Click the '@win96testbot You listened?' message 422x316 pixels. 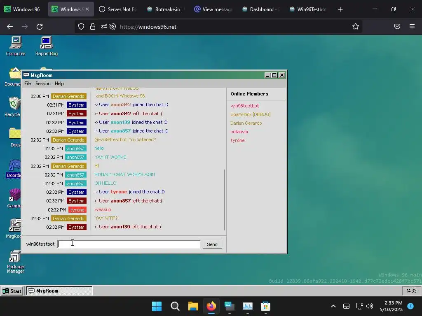click(125, 140)
